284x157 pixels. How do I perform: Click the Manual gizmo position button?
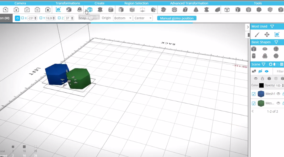[177, 18]
